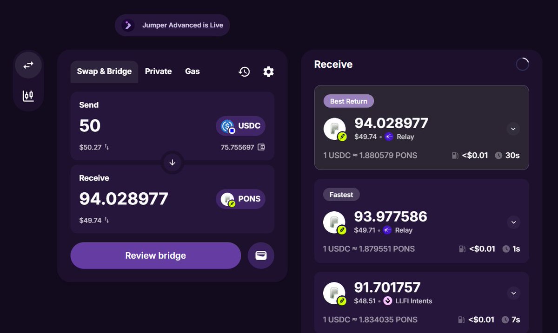
Task: Click Relay logo in Best Return route
Action: 389,137
